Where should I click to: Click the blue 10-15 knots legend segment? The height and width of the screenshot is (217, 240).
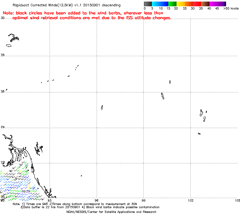(164, 4)
